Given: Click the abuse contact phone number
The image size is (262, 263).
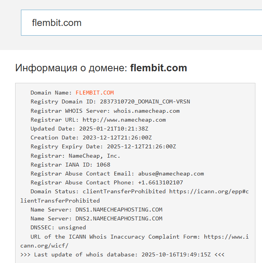Looking at the screenshot, I should click(x=160, y=182).
